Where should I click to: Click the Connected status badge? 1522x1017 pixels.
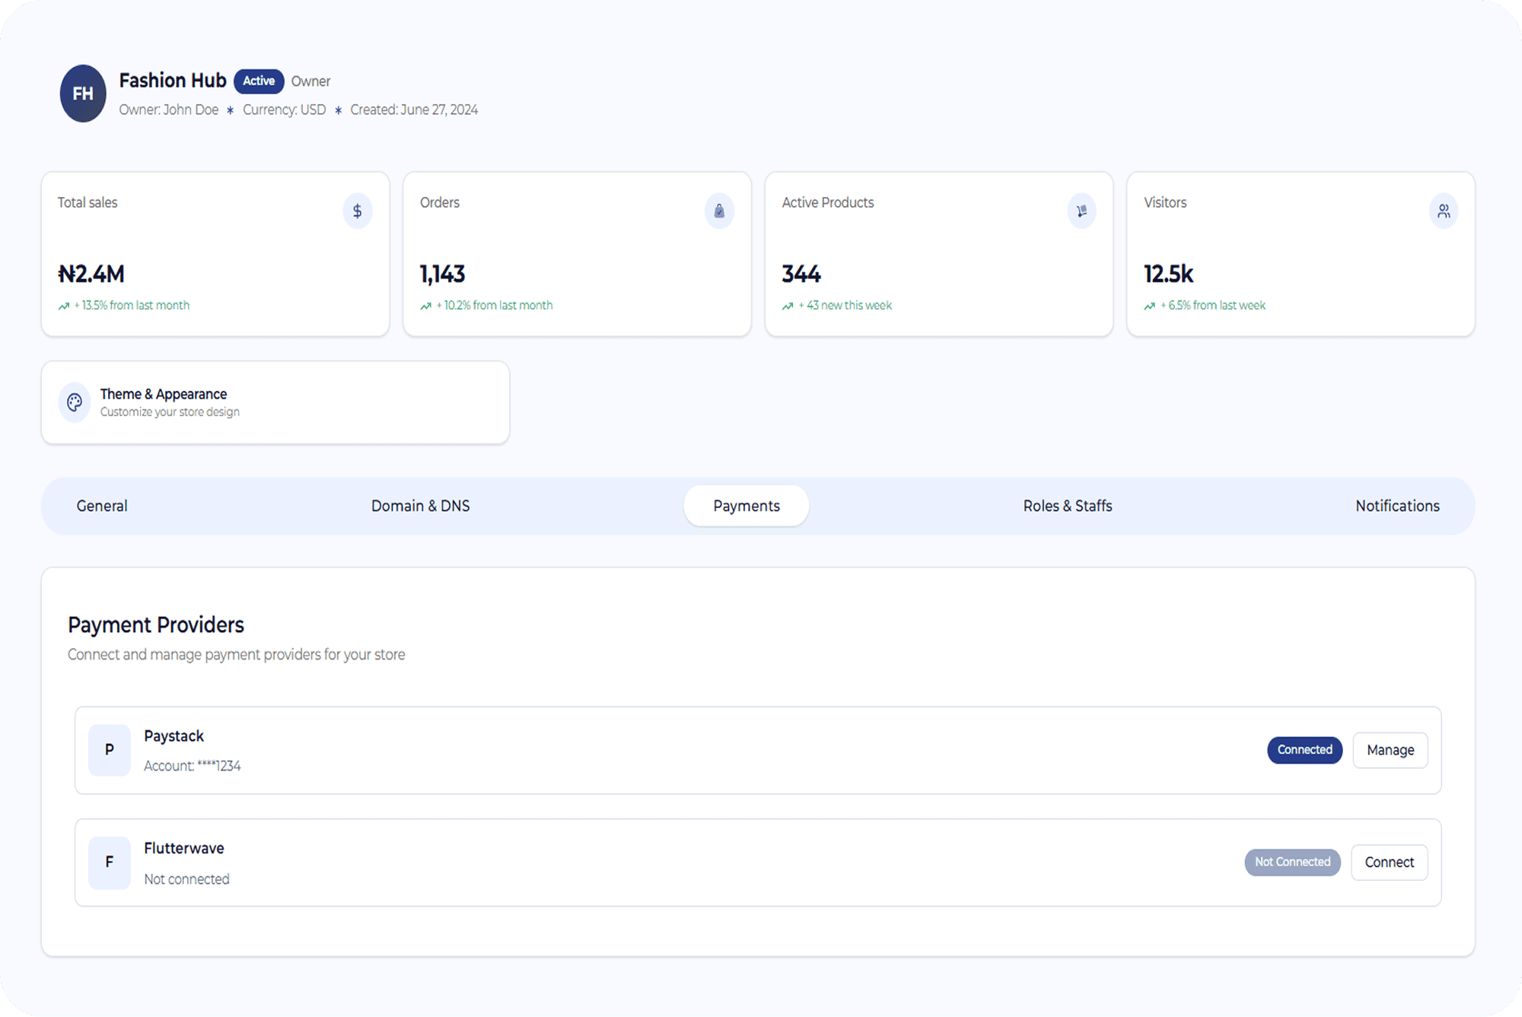click(x=1304, y=750)
